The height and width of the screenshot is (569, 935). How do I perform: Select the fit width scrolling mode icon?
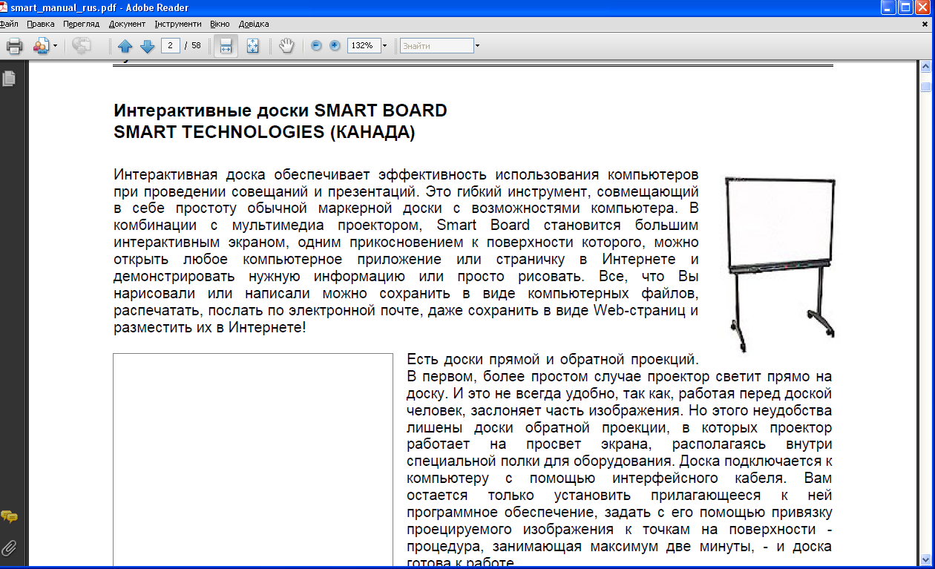226,46
